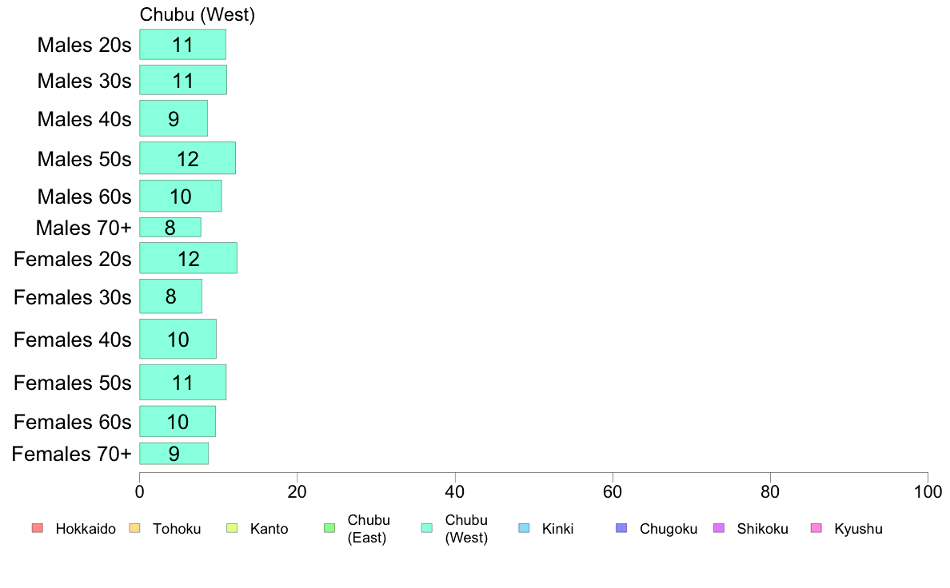Select the Females 20s bar
Screen dimensions: 950x588
tap(188, 258)
